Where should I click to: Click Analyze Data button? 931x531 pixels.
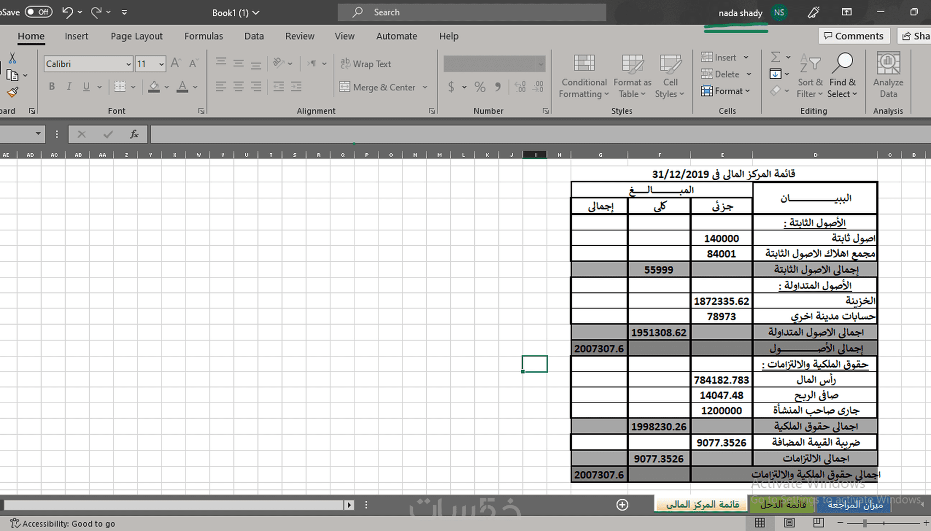coord(888,76)
